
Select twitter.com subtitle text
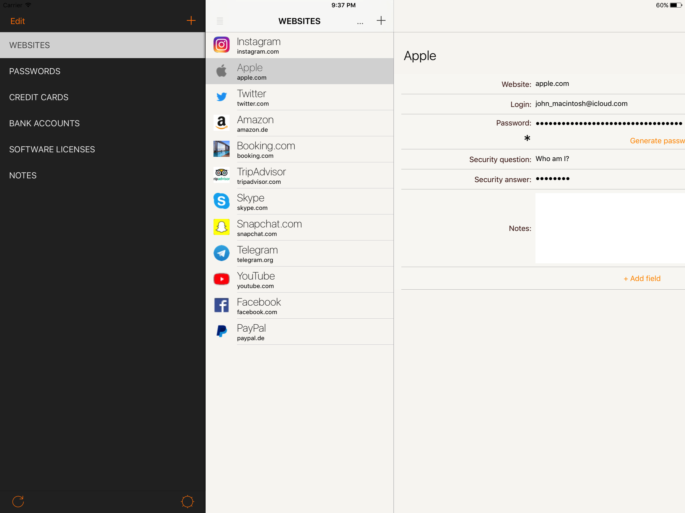(253, 104)
